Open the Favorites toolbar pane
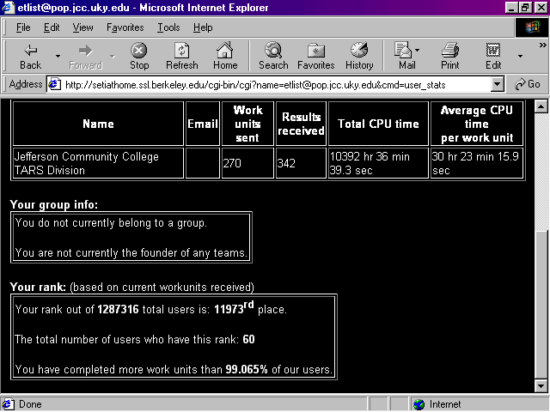The height and width of the screenshot is (412, 550). (x=315, y=57)
